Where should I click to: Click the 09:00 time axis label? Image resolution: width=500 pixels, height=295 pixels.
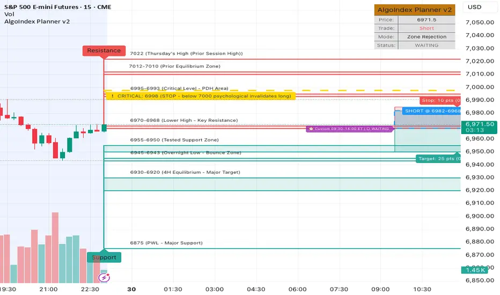380,289
